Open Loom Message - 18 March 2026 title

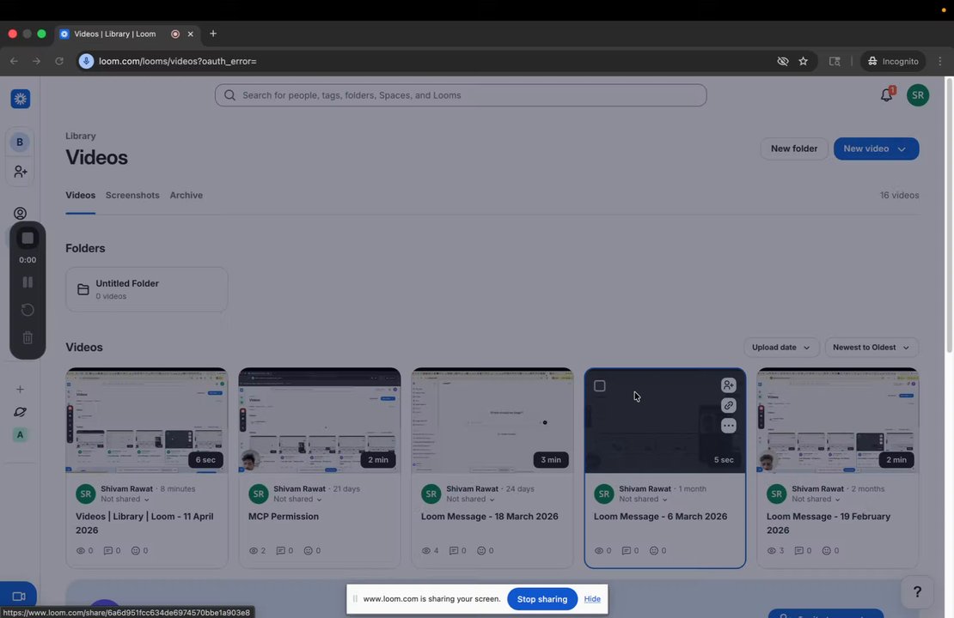click(489, 517)
